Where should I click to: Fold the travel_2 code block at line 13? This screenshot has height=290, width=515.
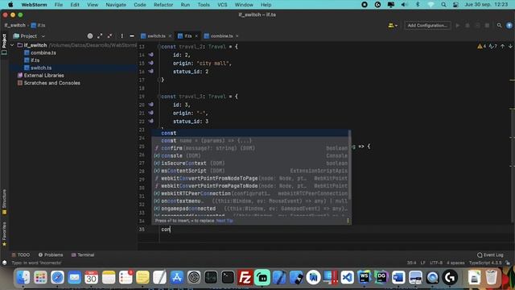[159, 47]
